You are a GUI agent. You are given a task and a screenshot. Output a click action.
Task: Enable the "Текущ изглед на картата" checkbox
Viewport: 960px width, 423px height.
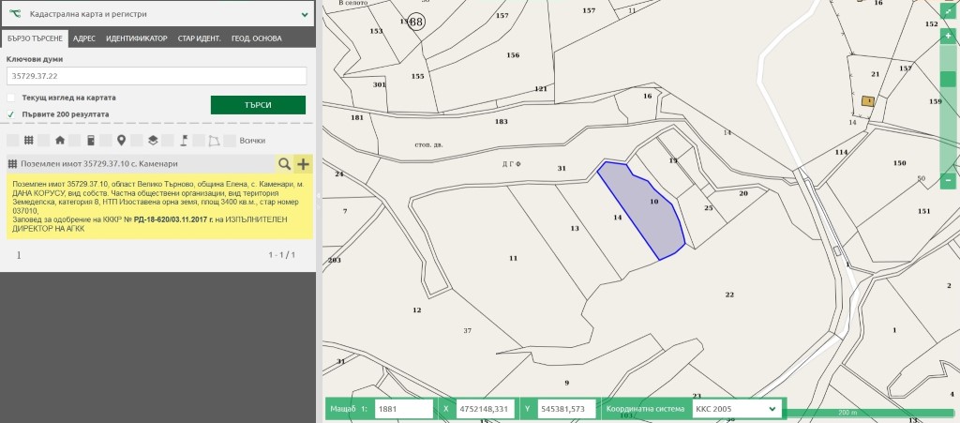(11, 98)
